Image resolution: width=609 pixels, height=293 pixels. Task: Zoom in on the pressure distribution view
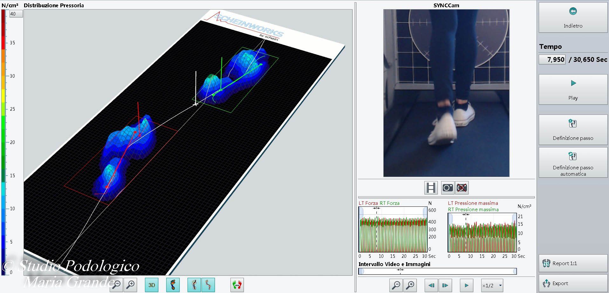(x=131, y=285)
